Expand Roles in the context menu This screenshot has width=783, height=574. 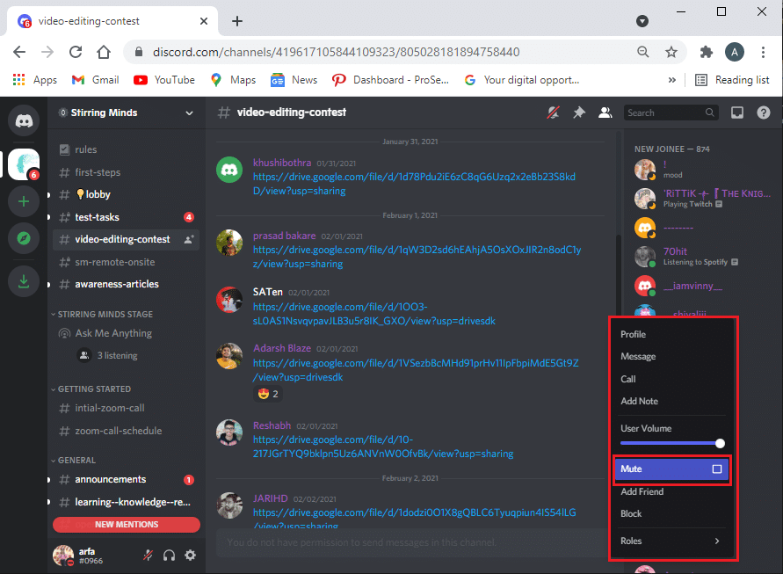tap(673, 541)
